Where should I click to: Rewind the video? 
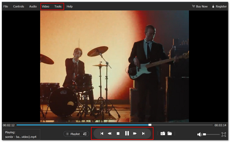tap(109, 133)
